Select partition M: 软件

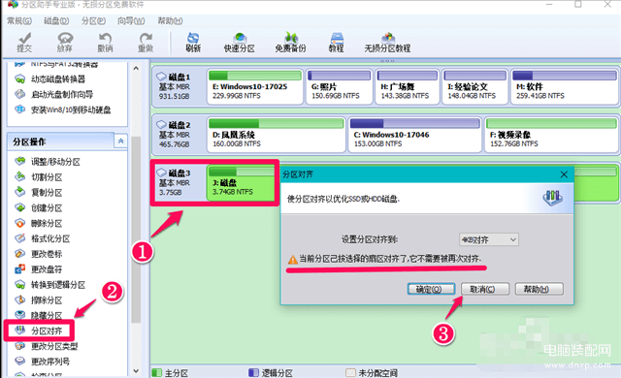point(565,86)
